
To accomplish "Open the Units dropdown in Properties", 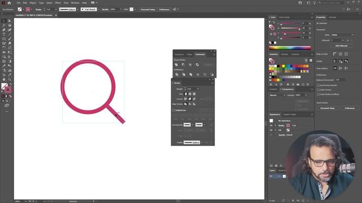I will (x=342, y=35).
